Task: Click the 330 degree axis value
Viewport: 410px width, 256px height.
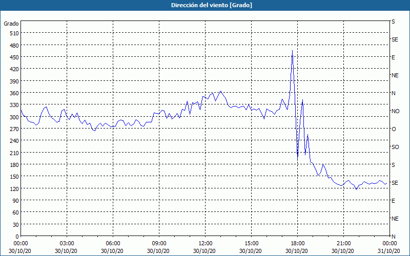Action: click(x=14, y=105)
